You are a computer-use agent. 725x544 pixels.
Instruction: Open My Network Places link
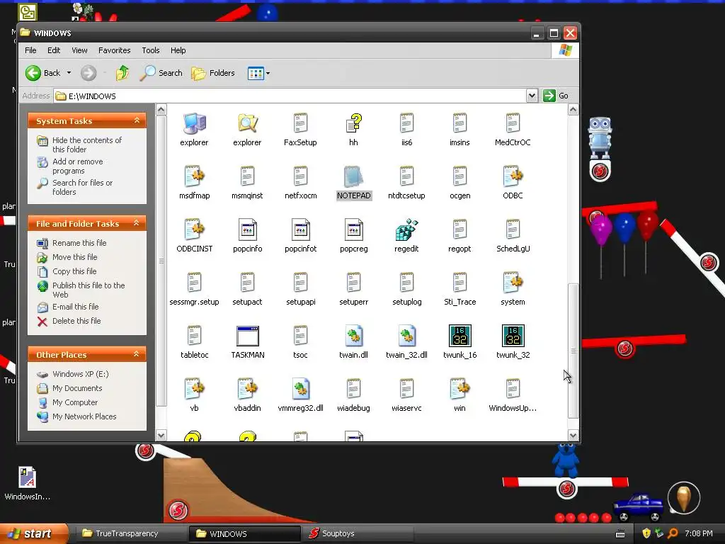pyautogui.click(x=84, y=416)
